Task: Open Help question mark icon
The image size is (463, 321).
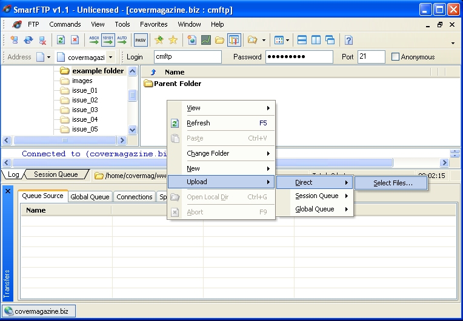Action: coord(348,40)
